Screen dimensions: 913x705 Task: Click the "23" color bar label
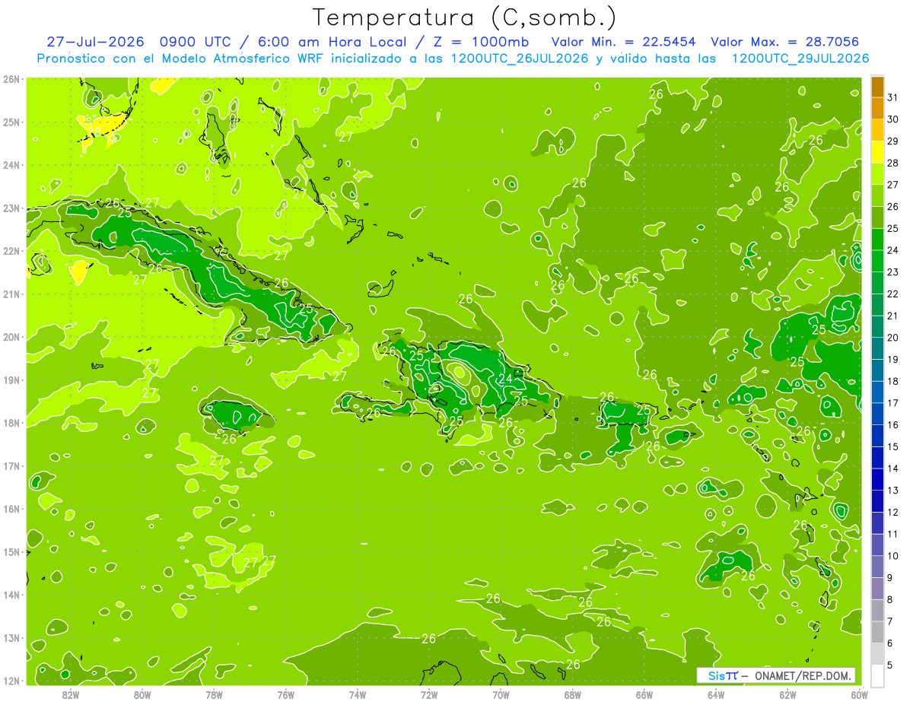coord(893,272)
